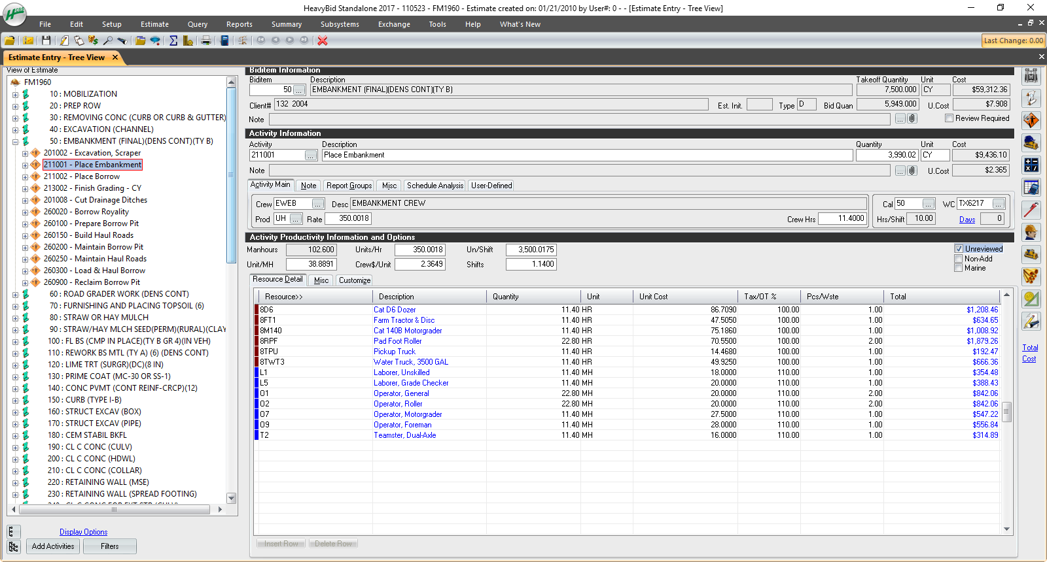Click the Add Activities button
This screenshot has width=1047, height=562.
tap(53, 546)
